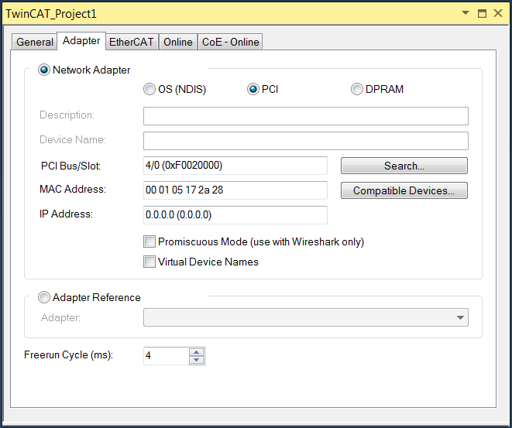Enable Promiscuous Mode checkbox

pyautogui.click(x=150, y=241)
